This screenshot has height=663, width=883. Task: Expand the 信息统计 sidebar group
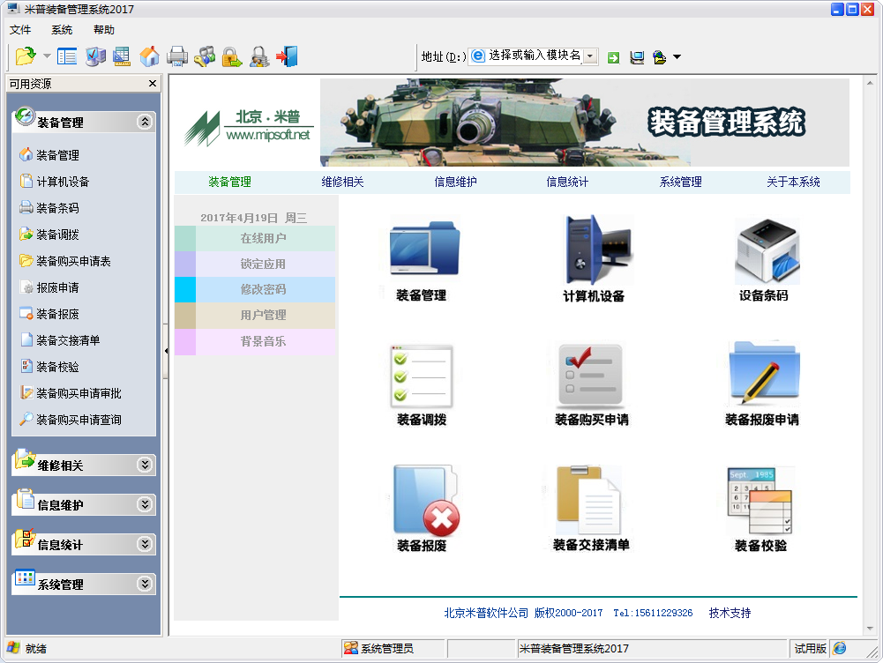click(145, 544)
